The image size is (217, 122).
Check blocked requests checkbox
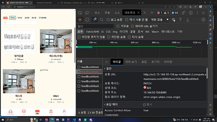coord(108,37)
